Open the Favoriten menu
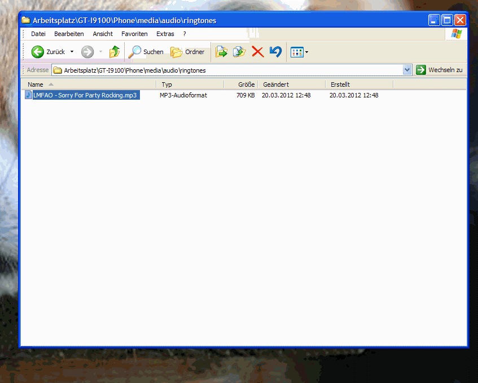Image resolution: width=478 pixels, height=383 pixels. 134,34
